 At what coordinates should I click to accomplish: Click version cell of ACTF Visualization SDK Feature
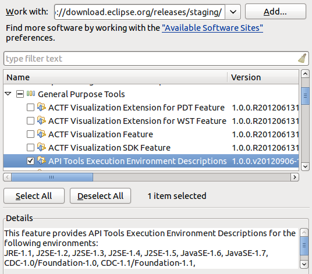coord(265,148)
